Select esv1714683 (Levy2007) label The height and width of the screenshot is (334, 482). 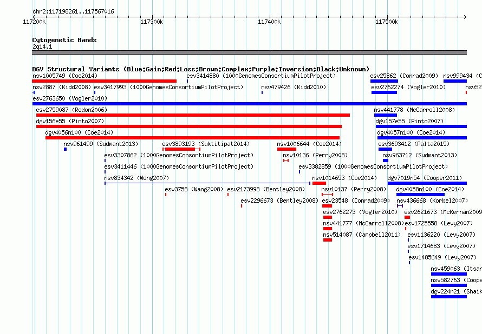click(441, 246)
